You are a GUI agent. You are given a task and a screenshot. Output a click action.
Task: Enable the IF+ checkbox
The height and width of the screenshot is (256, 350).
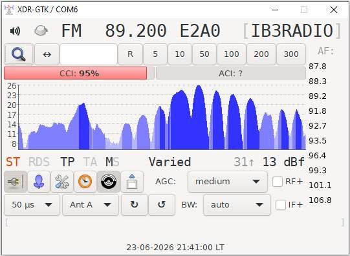(x=281, y=205)
